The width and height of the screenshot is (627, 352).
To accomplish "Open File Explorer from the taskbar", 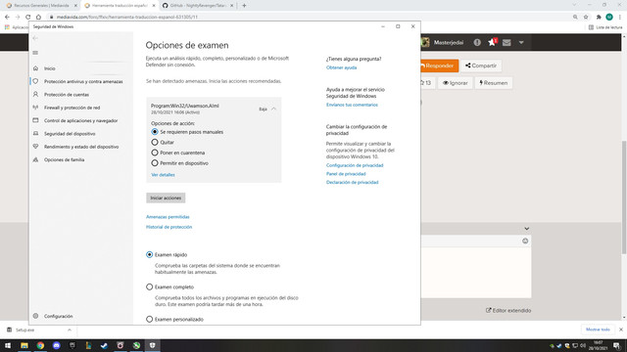I will [x=24, y=345].
